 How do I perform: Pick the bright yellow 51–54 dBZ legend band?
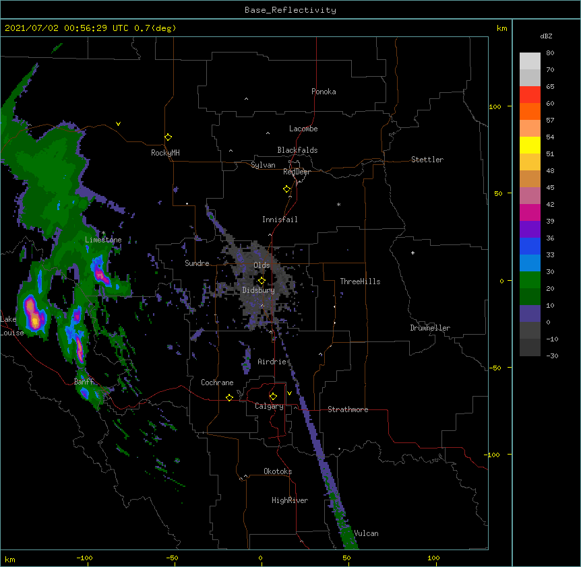(x=530, y=145)
